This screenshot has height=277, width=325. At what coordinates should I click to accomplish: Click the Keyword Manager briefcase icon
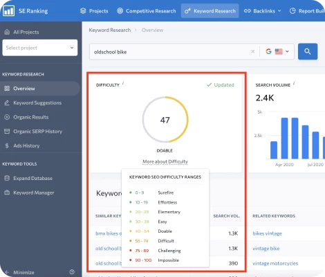coord(7,193)
